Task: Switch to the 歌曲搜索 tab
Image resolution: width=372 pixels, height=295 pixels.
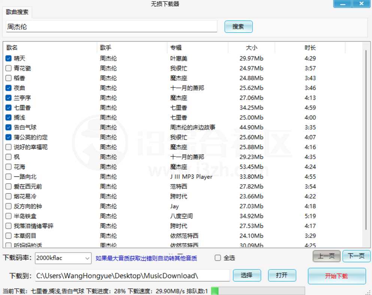Action: [17, 12]
